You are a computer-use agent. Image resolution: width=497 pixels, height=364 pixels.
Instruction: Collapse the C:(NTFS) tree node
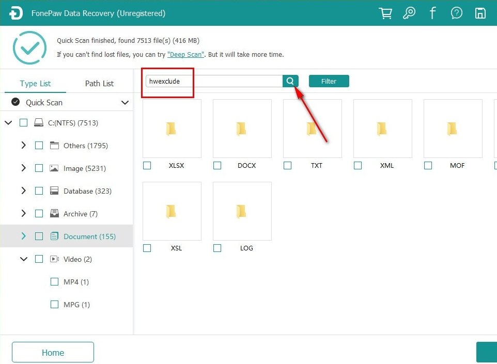point(9,122)
